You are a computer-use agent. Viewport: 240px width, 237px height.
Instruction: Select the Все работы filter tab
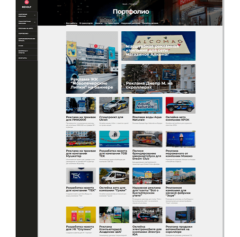(71, 23)
